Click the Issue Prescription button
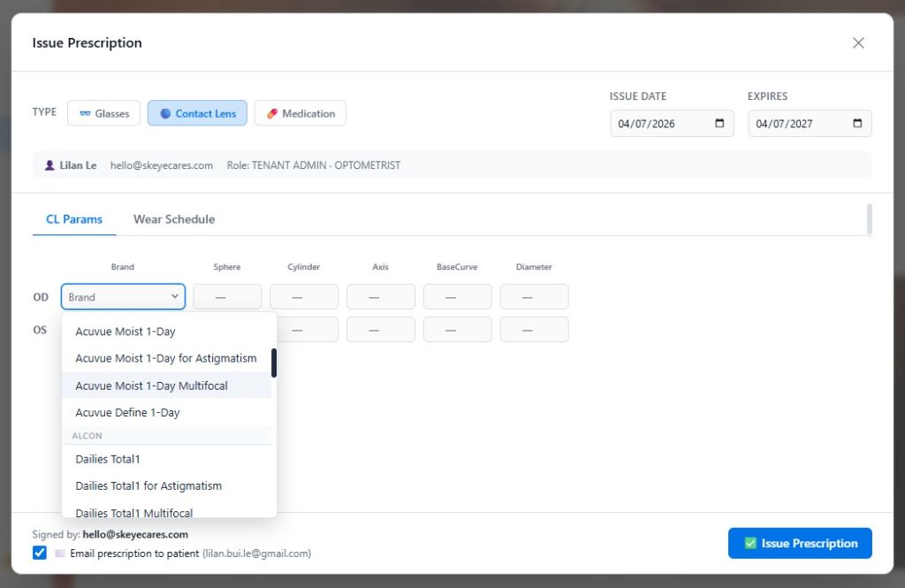This screenshot has height=588, width=905. pyautogui.click(x=800, y=543)
